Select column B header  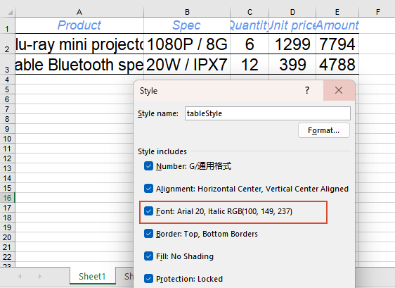point(187,12)
